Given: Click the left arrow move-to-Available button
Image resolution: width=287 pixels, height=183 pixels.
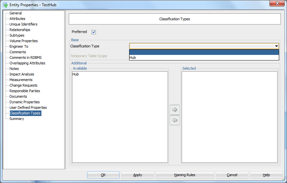Looking at the screenshot, I should 175,120.
